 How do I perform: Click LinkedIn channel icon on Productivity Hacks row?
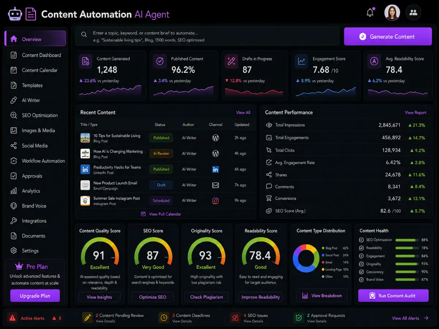tap(215, 169)
